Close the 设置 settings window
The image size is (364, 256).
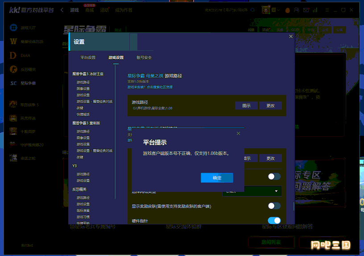tap(291, 37)
